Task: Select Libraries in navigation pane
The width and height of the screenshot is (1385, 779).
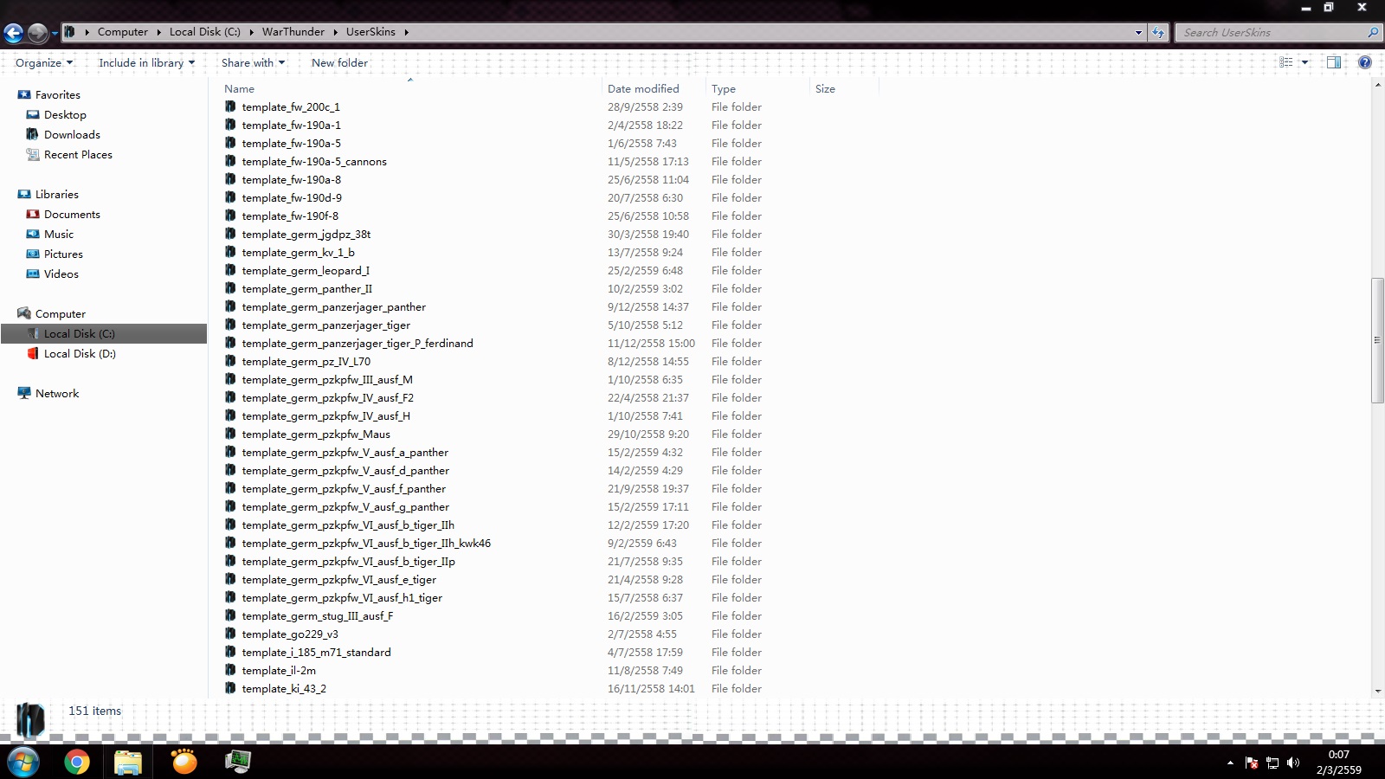Action: point(56,195)
